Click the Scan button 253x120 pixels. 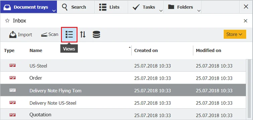(x=50, y=34)
